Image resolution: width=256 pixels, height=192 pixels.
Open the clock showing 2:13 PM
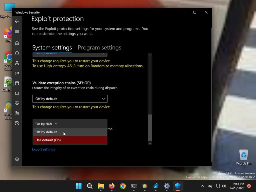pyautogui.click(x=237, y=186)
